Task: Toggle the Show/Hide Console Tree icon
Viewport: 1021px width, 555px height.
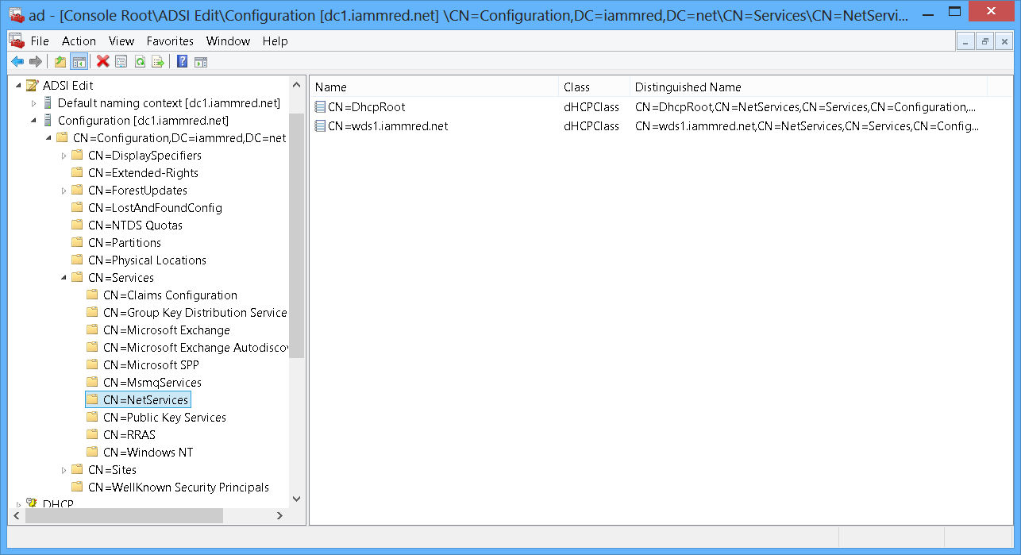Action: [78, 61]
